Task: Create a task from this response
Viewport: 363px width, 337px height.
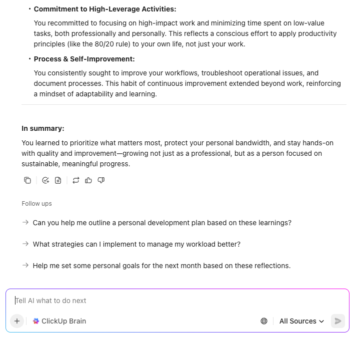Action: pos(45,180)
